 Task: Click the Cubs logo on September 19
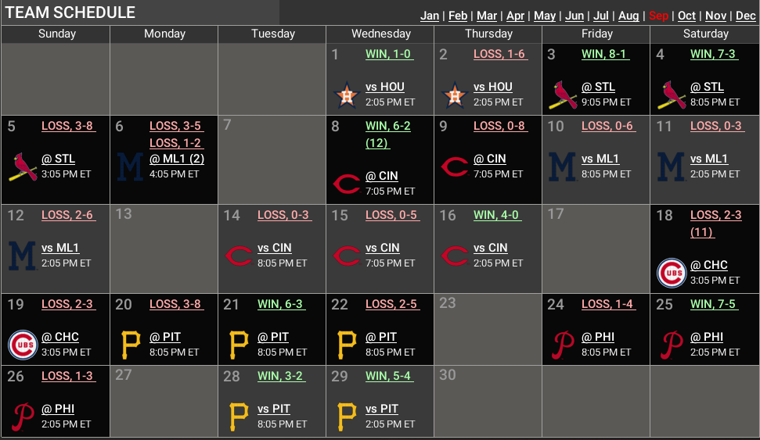point(22,345)
